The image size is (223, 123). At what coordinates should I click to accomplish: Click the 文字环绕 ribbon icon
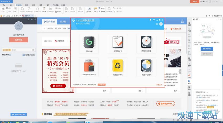pyautogui.click(x=89, y=9)
